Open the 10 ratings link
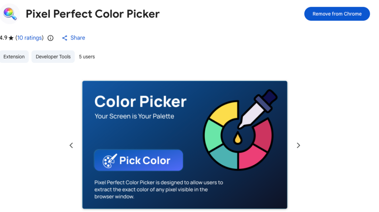This screenshot has width=379, height=212. point(30,38)
